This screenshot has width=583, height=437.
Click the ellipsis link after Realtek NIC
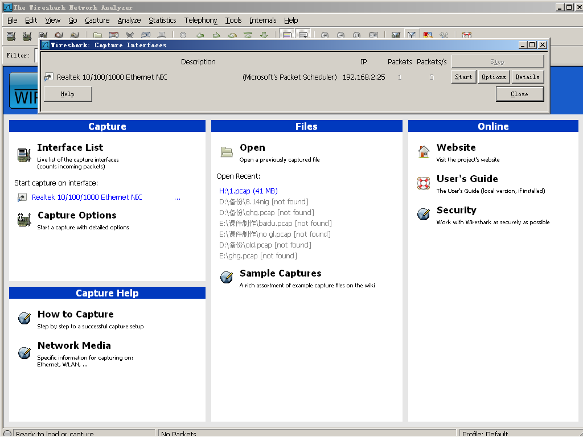tap(177, 198)
